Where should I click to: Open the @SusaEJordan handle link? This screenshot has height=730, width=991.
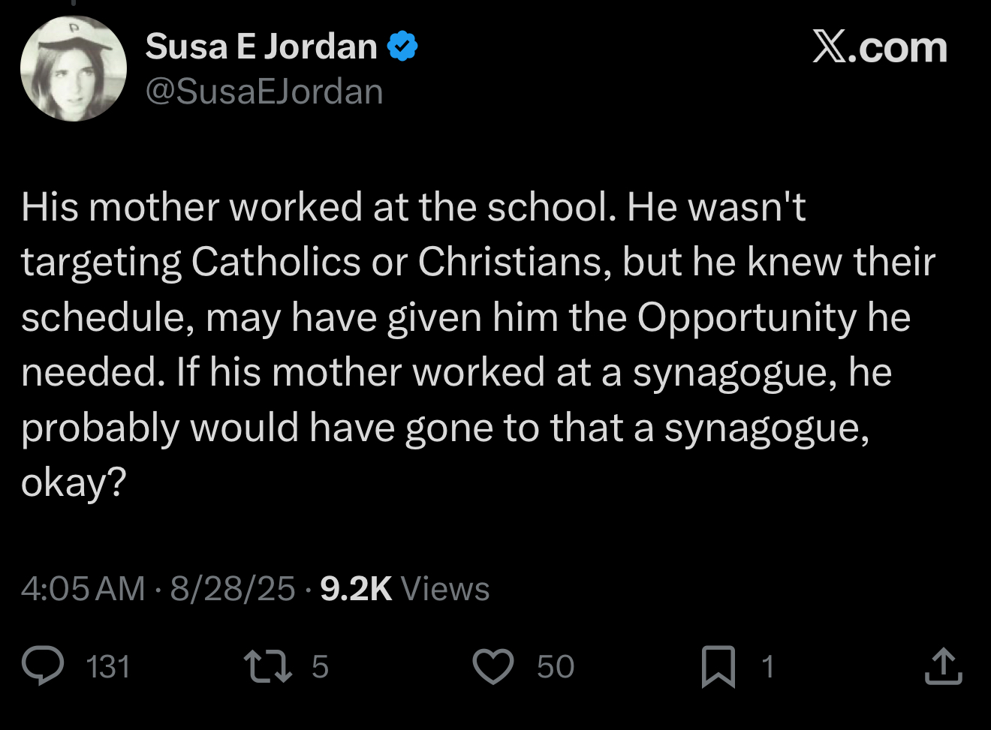tap(264, 92)
